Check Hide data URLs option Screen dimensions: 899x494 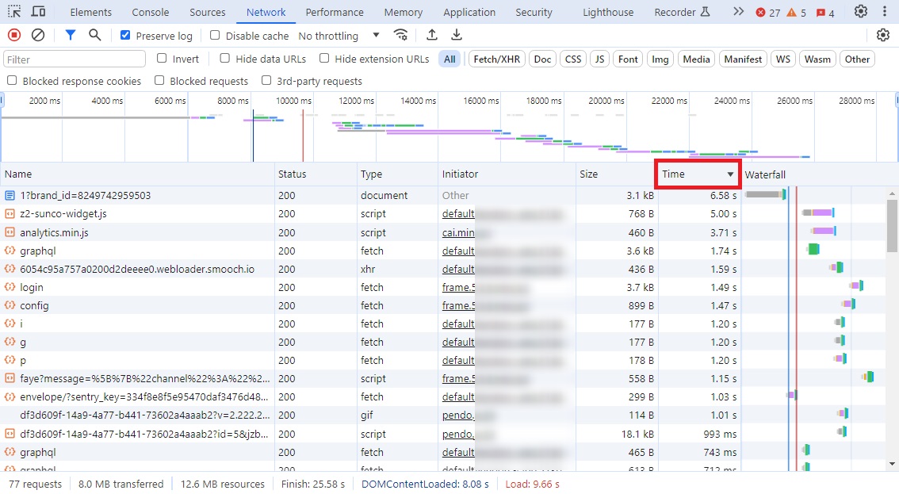pos(225,58)
